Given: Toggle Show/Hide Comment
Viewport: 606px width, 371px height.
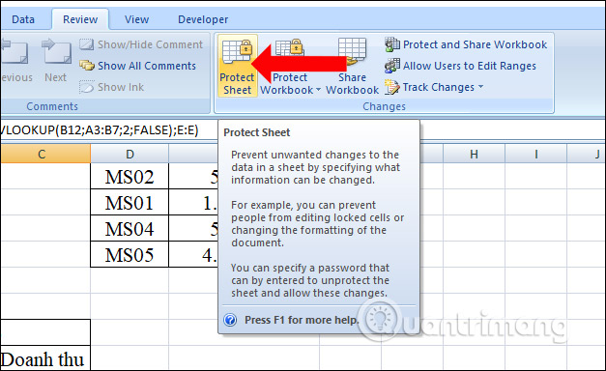Looking at the screenshot, I should [141, 44].
